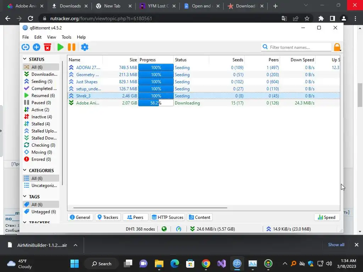Open the File menu in qBittorrent
The height and width of the screenshot is (272, 363).
tap(26, 37)
